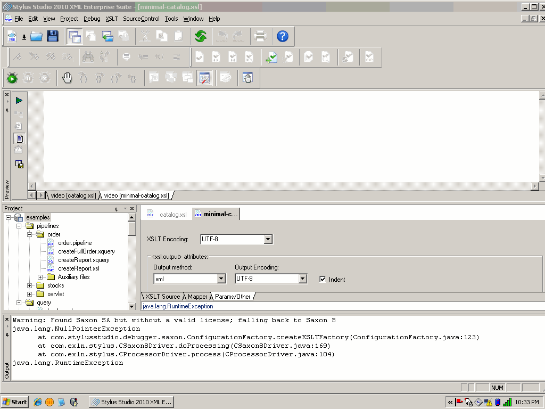Click the Stylus Studio taskbar button
The width and height of the screenshot is (545, 409).
click(131, 402)
